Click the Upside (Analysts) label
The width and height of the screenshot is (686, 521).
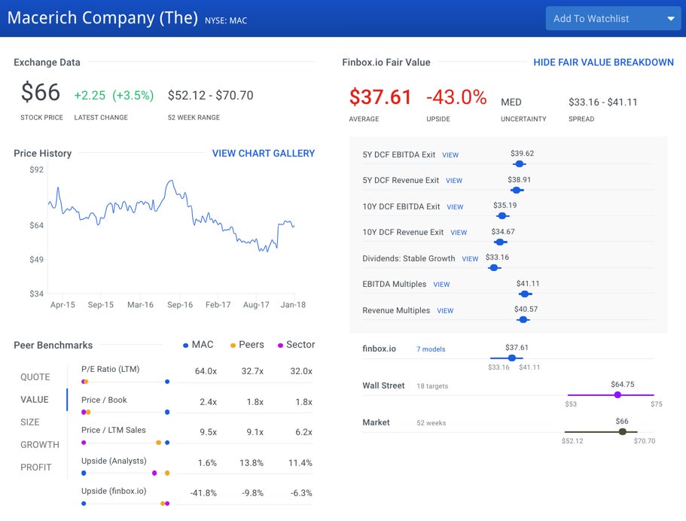pyautogui.click(x=114, y=461)
